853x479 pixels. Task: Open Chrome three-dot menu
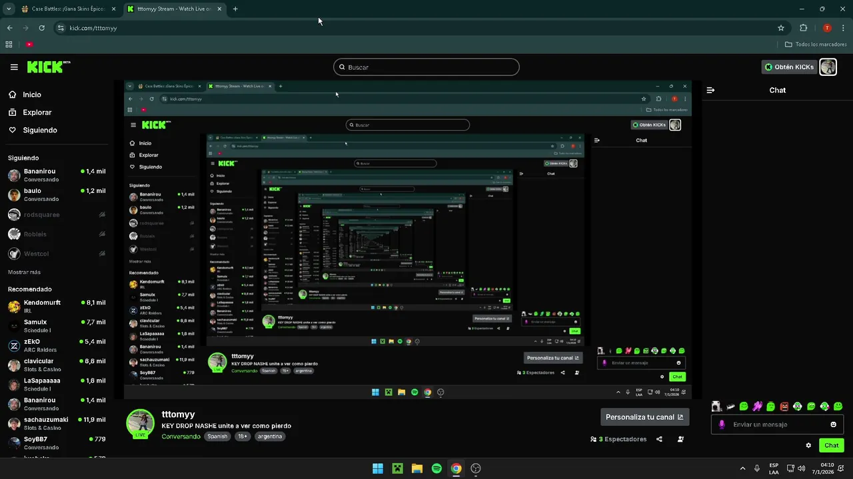843,28
